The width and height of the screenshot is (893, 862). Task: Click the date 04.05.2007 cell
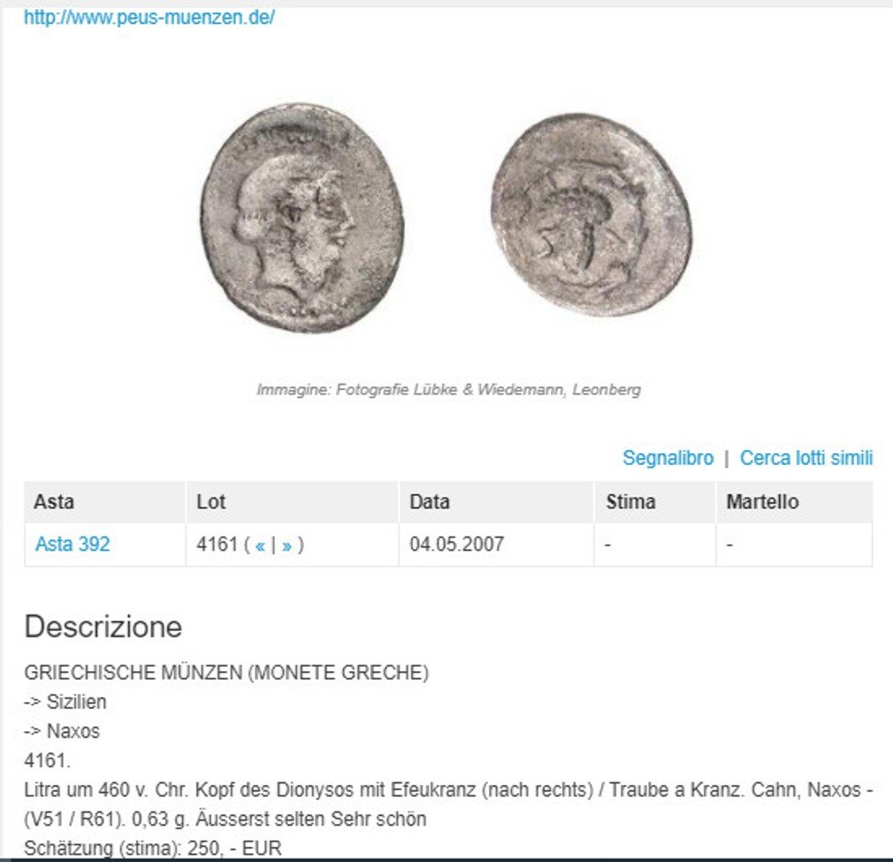point(457,545)
